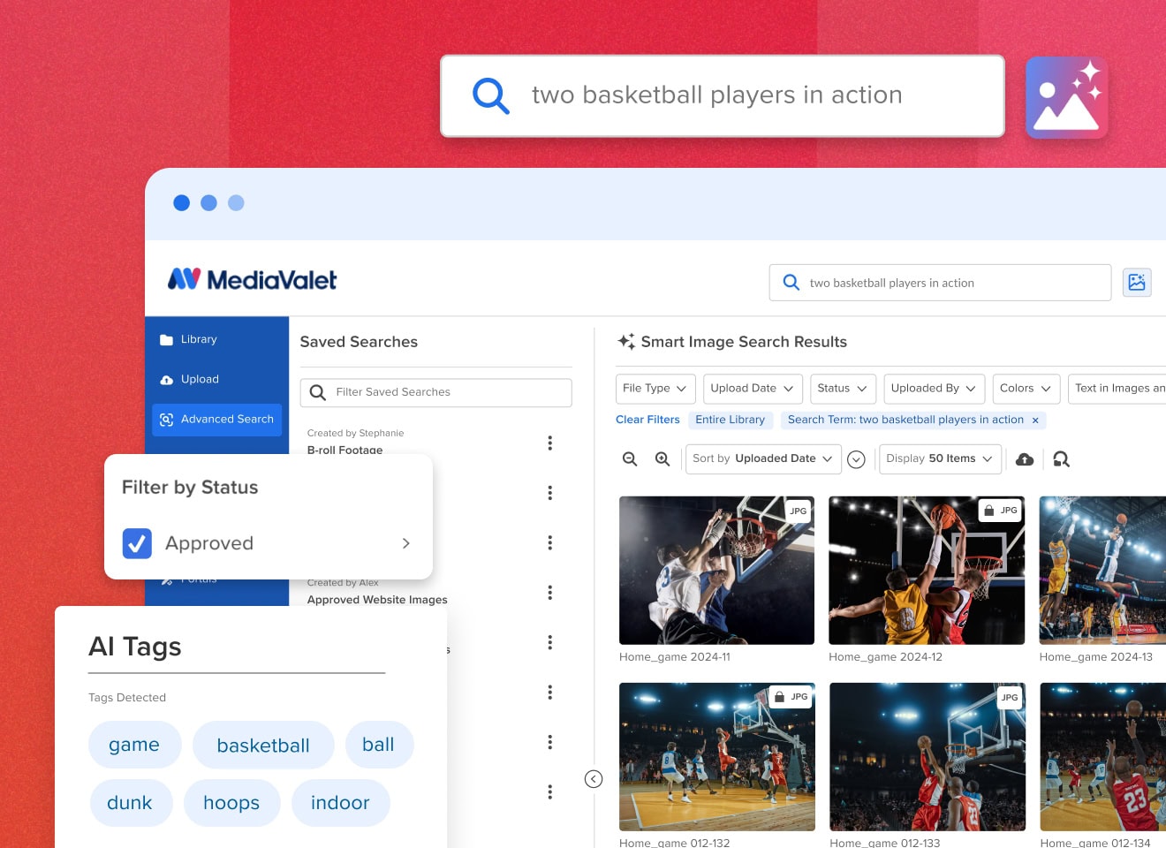Click the Entire Library filter chip

(x=730, y=420)
